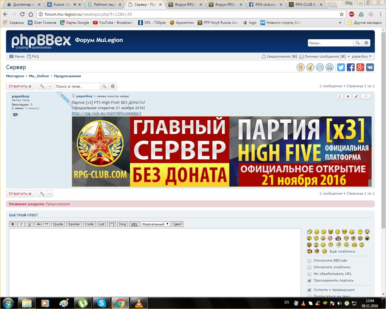Viewport: 386px width, 309px height.
Task: Click the top Ответить reply button
Action: pos(20,86)
